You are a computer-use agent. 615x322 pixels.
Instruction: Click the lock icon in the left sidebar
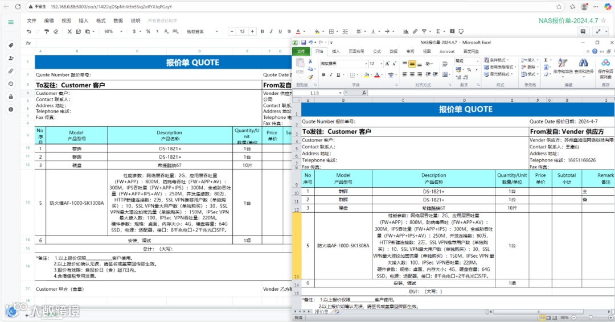(11, 97)
